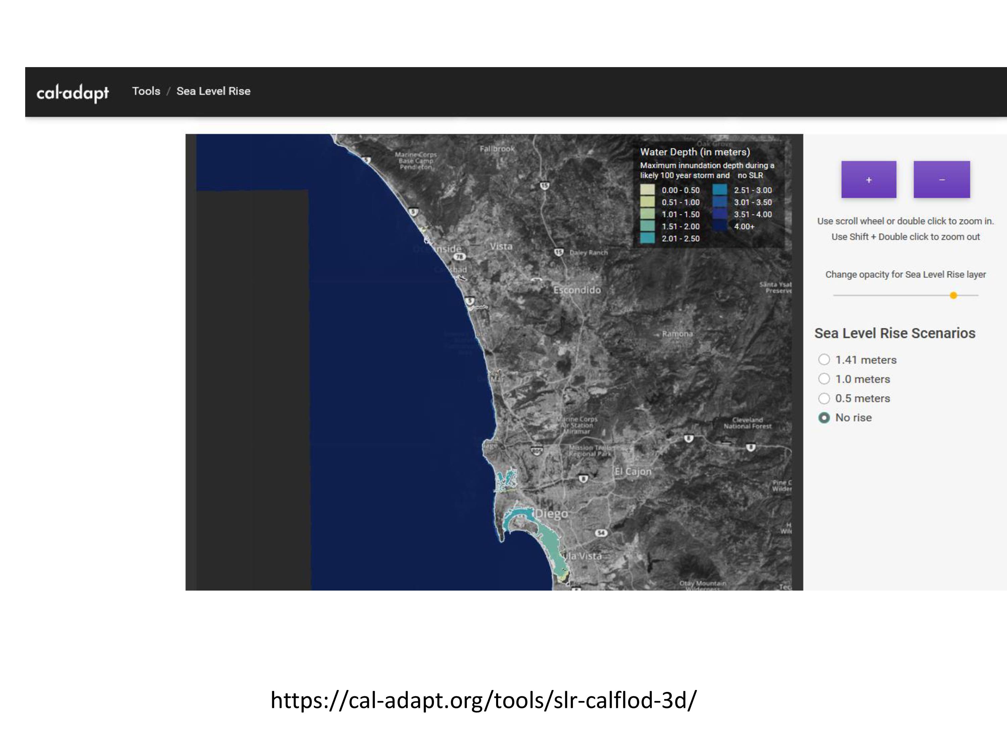Click the Escondido label on the map
Viewport: 1007px width, 755px height.
click(x=577, y=290)
